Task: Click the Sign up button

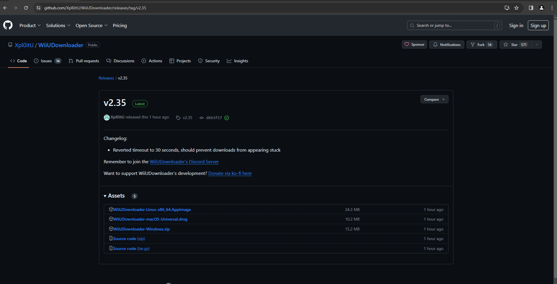Action: pyautogui.click(x=538, y=25)
